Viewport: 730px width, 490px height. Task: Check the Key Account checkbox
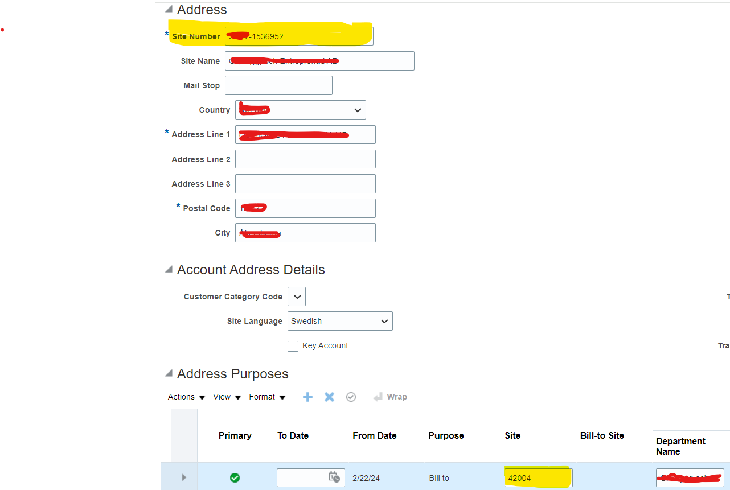pyautogui.click(x=293, y=346)
